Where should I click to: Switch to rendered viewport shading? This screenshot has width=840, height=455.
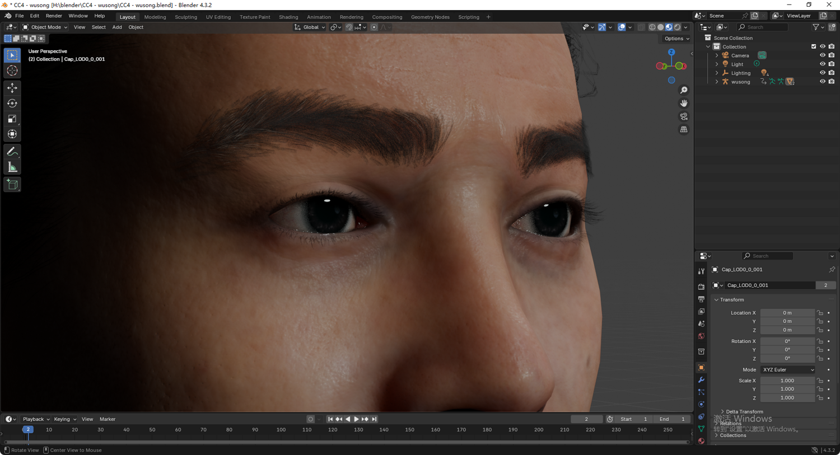coord(677,27)
